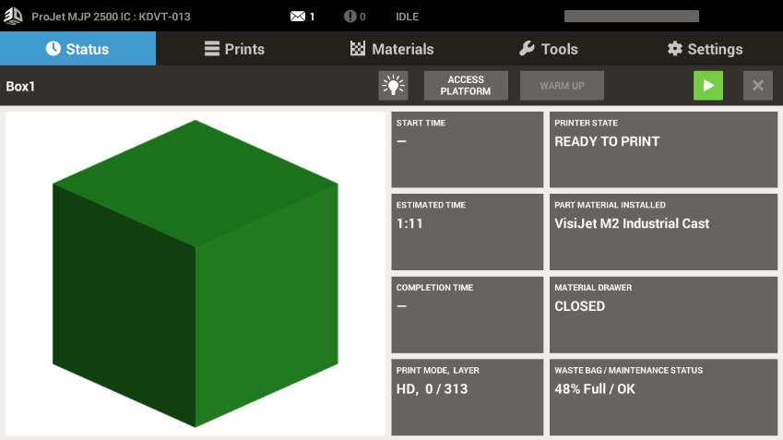Open the messages envelope icon
The width and height of the screenshot is (783, 440).
pyautogui.click(x=298, y=17)
